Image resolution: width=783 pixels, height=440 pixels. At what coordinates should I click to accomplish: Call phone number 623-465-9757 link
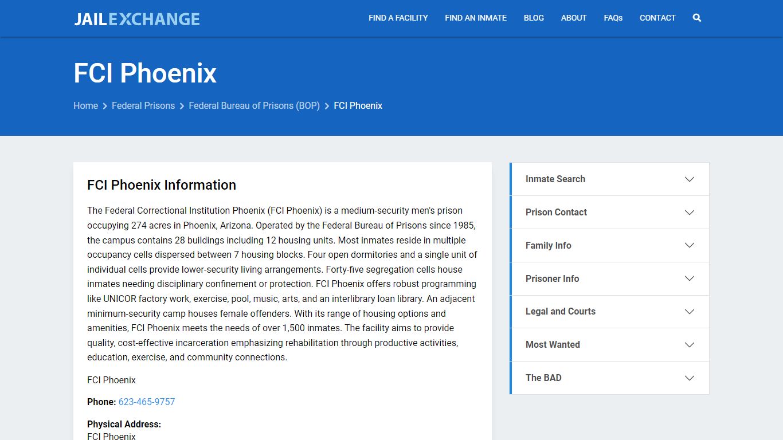(147, 402)
